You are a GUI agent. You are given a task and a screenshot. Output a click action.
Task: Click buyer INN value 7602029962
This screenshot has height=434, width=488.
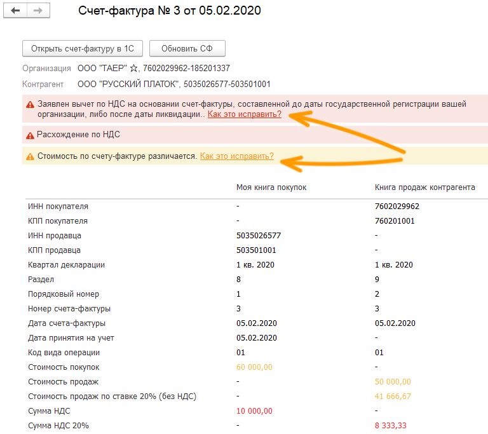396,206
